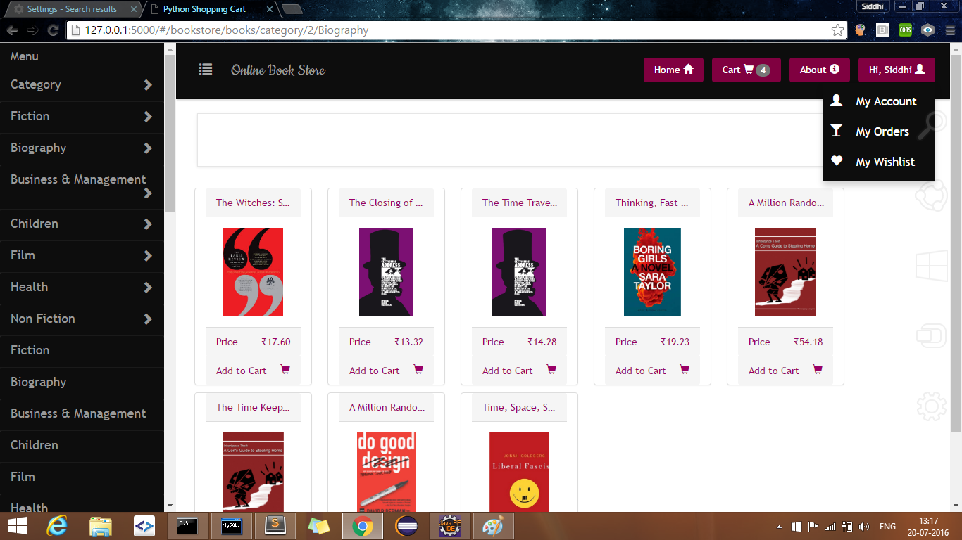Open File Explorer from taskbar
The image size is (962, 540).
coord(101,526)
